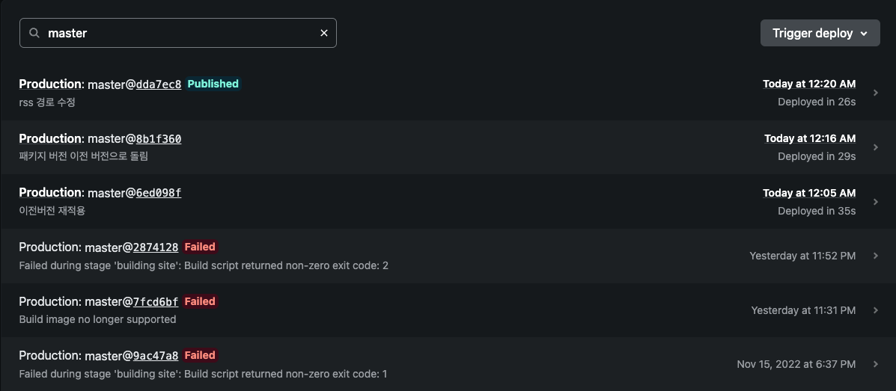896x391 pixels.
Task: Open commit link 6ed098f
Action: click(158, 193)
